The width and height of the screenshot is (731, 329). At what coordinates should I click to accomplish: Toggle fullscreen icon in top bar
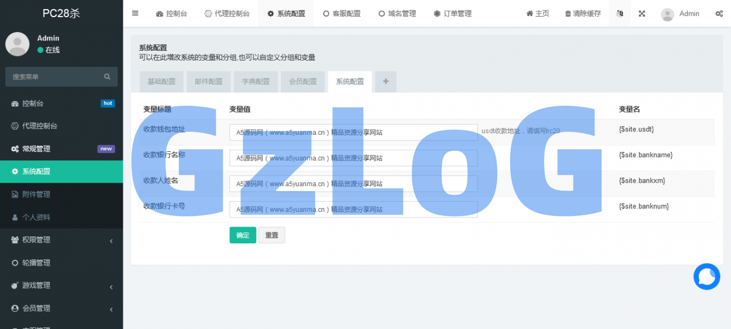point(642,13)
